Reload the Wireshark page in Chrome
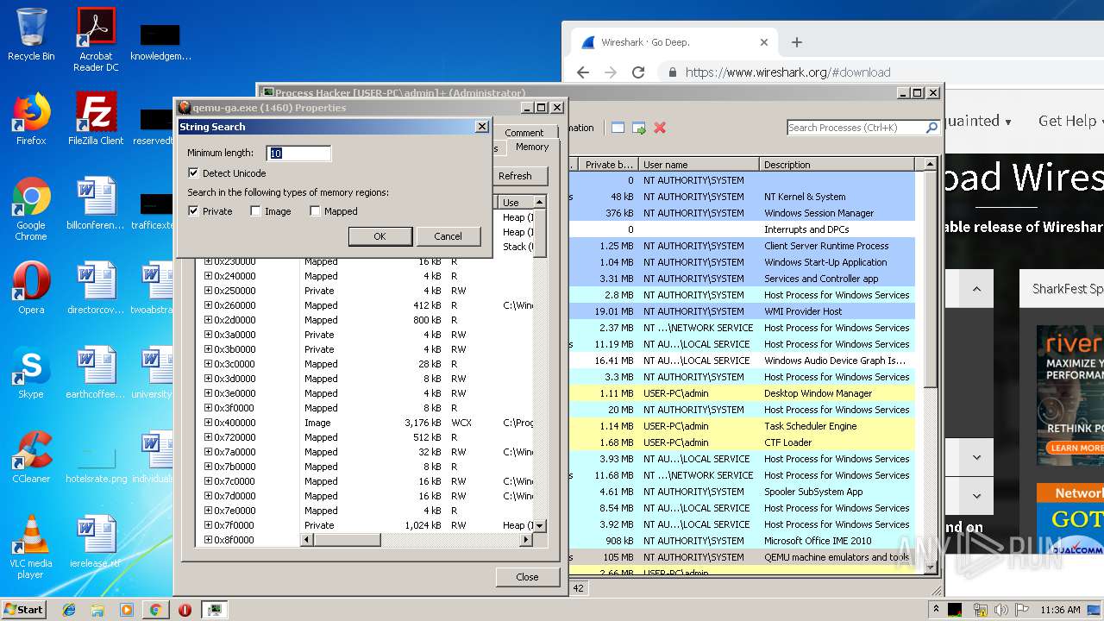This screenshot has width=1104, height=621. 638,72
